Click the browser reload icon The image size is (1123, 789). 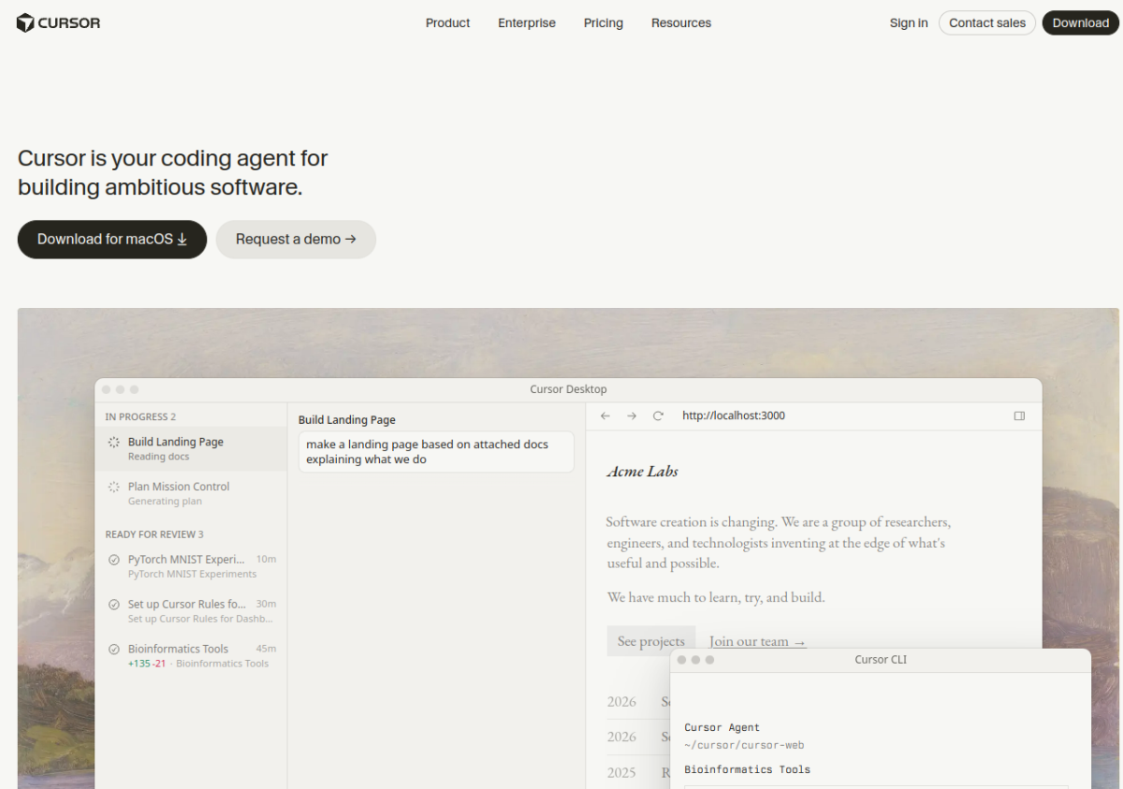(658, 416)
